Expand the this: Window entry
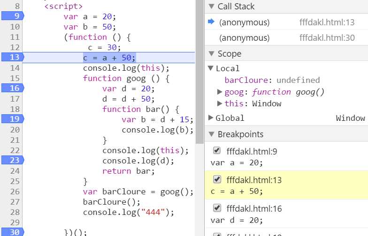Viewport: 368px width, 236px height. pyautogui.click(x=220, y=103)
